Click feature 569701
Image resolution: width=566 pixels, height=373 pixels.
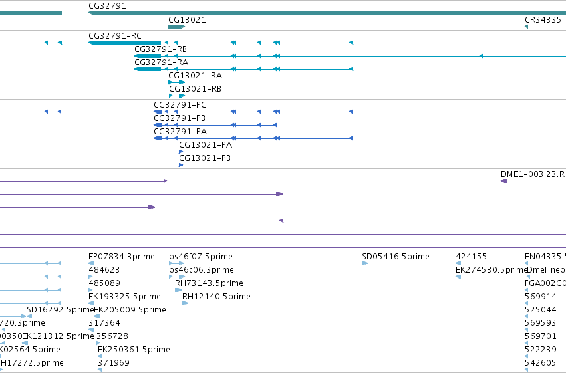coord(540,336)
